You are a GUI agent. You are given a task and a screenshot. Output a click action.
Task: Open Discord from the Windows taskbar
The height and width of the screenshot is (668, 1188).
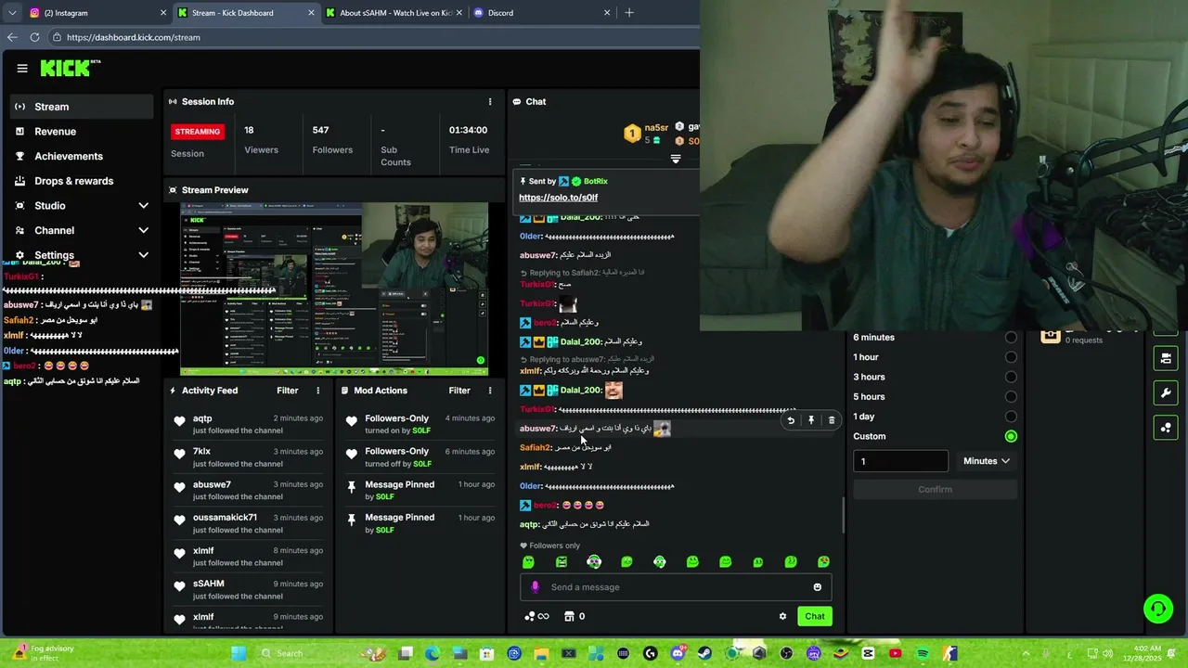point(678,653)
